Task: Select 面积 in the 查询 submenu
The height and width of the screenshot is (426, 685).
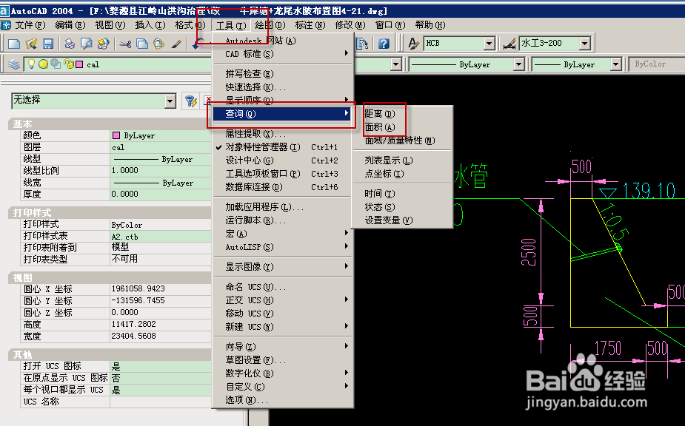Action: point(380,127)
